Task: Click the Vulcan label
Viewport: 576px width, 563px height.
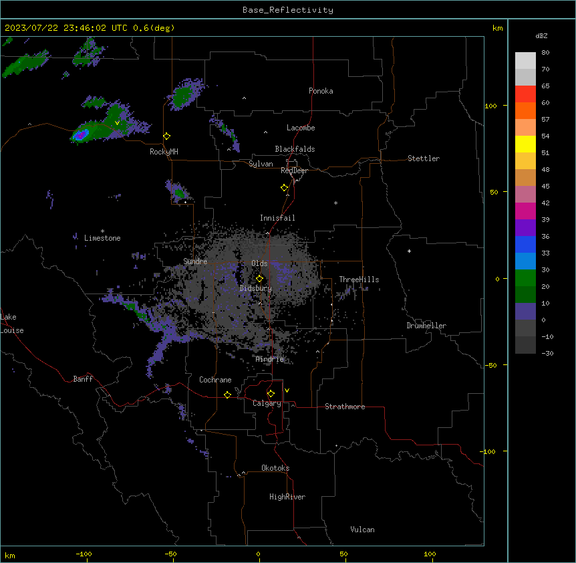Action: click(363, 530)
